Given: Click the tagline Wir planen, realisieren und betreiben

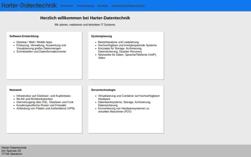Looking at the screenshot, I should [x=85, y=25].
